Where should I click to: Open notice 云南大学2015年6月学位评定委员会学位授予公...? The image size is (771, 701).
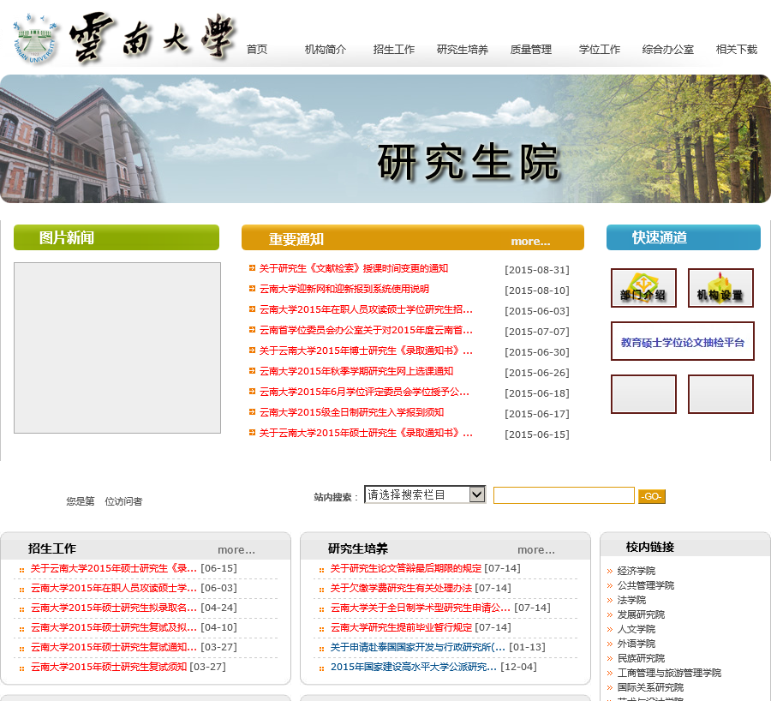(364, 392)
